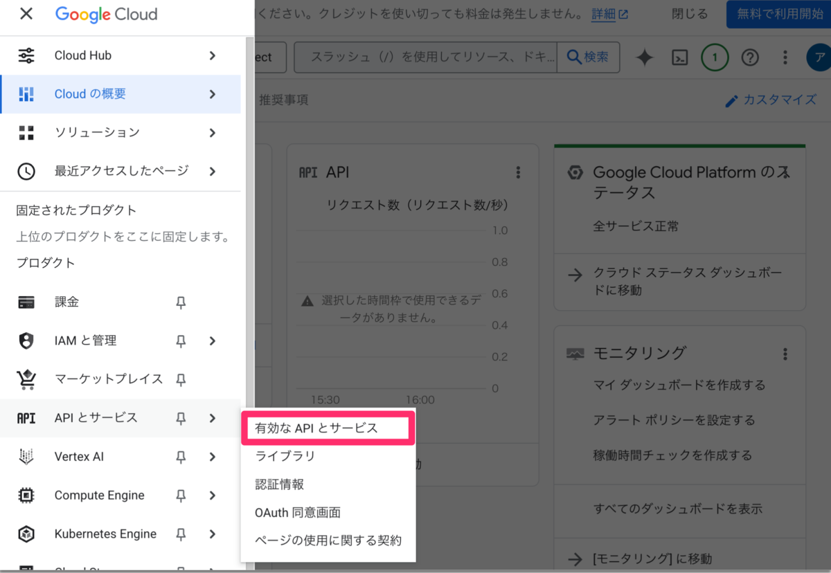Switch to the 推奨事項 tab

[284, 100]
